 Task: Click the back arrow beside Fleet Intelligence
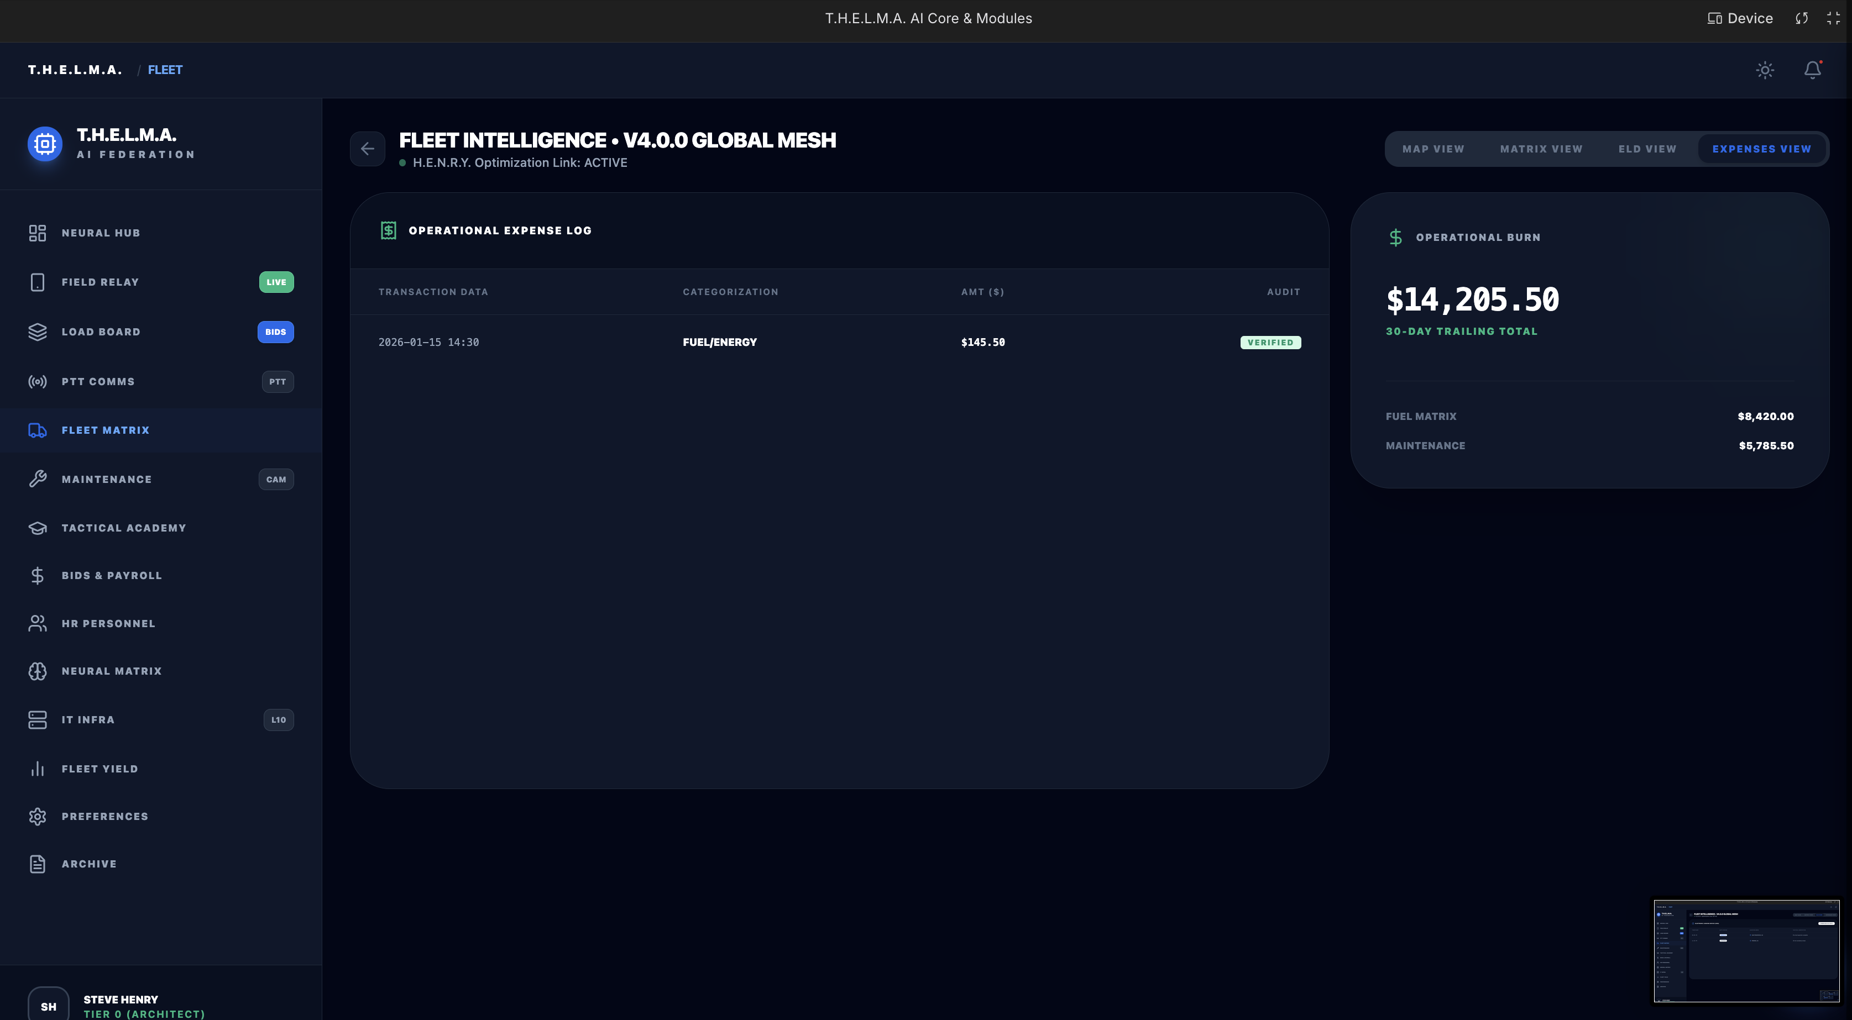pos(368,149)
